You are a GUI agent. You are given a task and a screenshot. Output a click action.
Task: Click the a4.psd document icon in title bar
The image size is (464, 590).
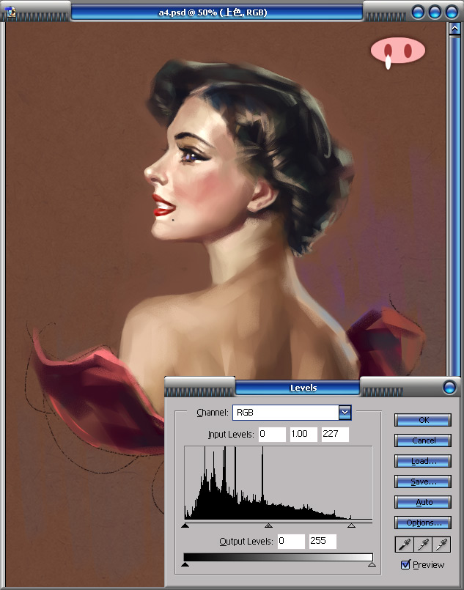pos(11,12)
